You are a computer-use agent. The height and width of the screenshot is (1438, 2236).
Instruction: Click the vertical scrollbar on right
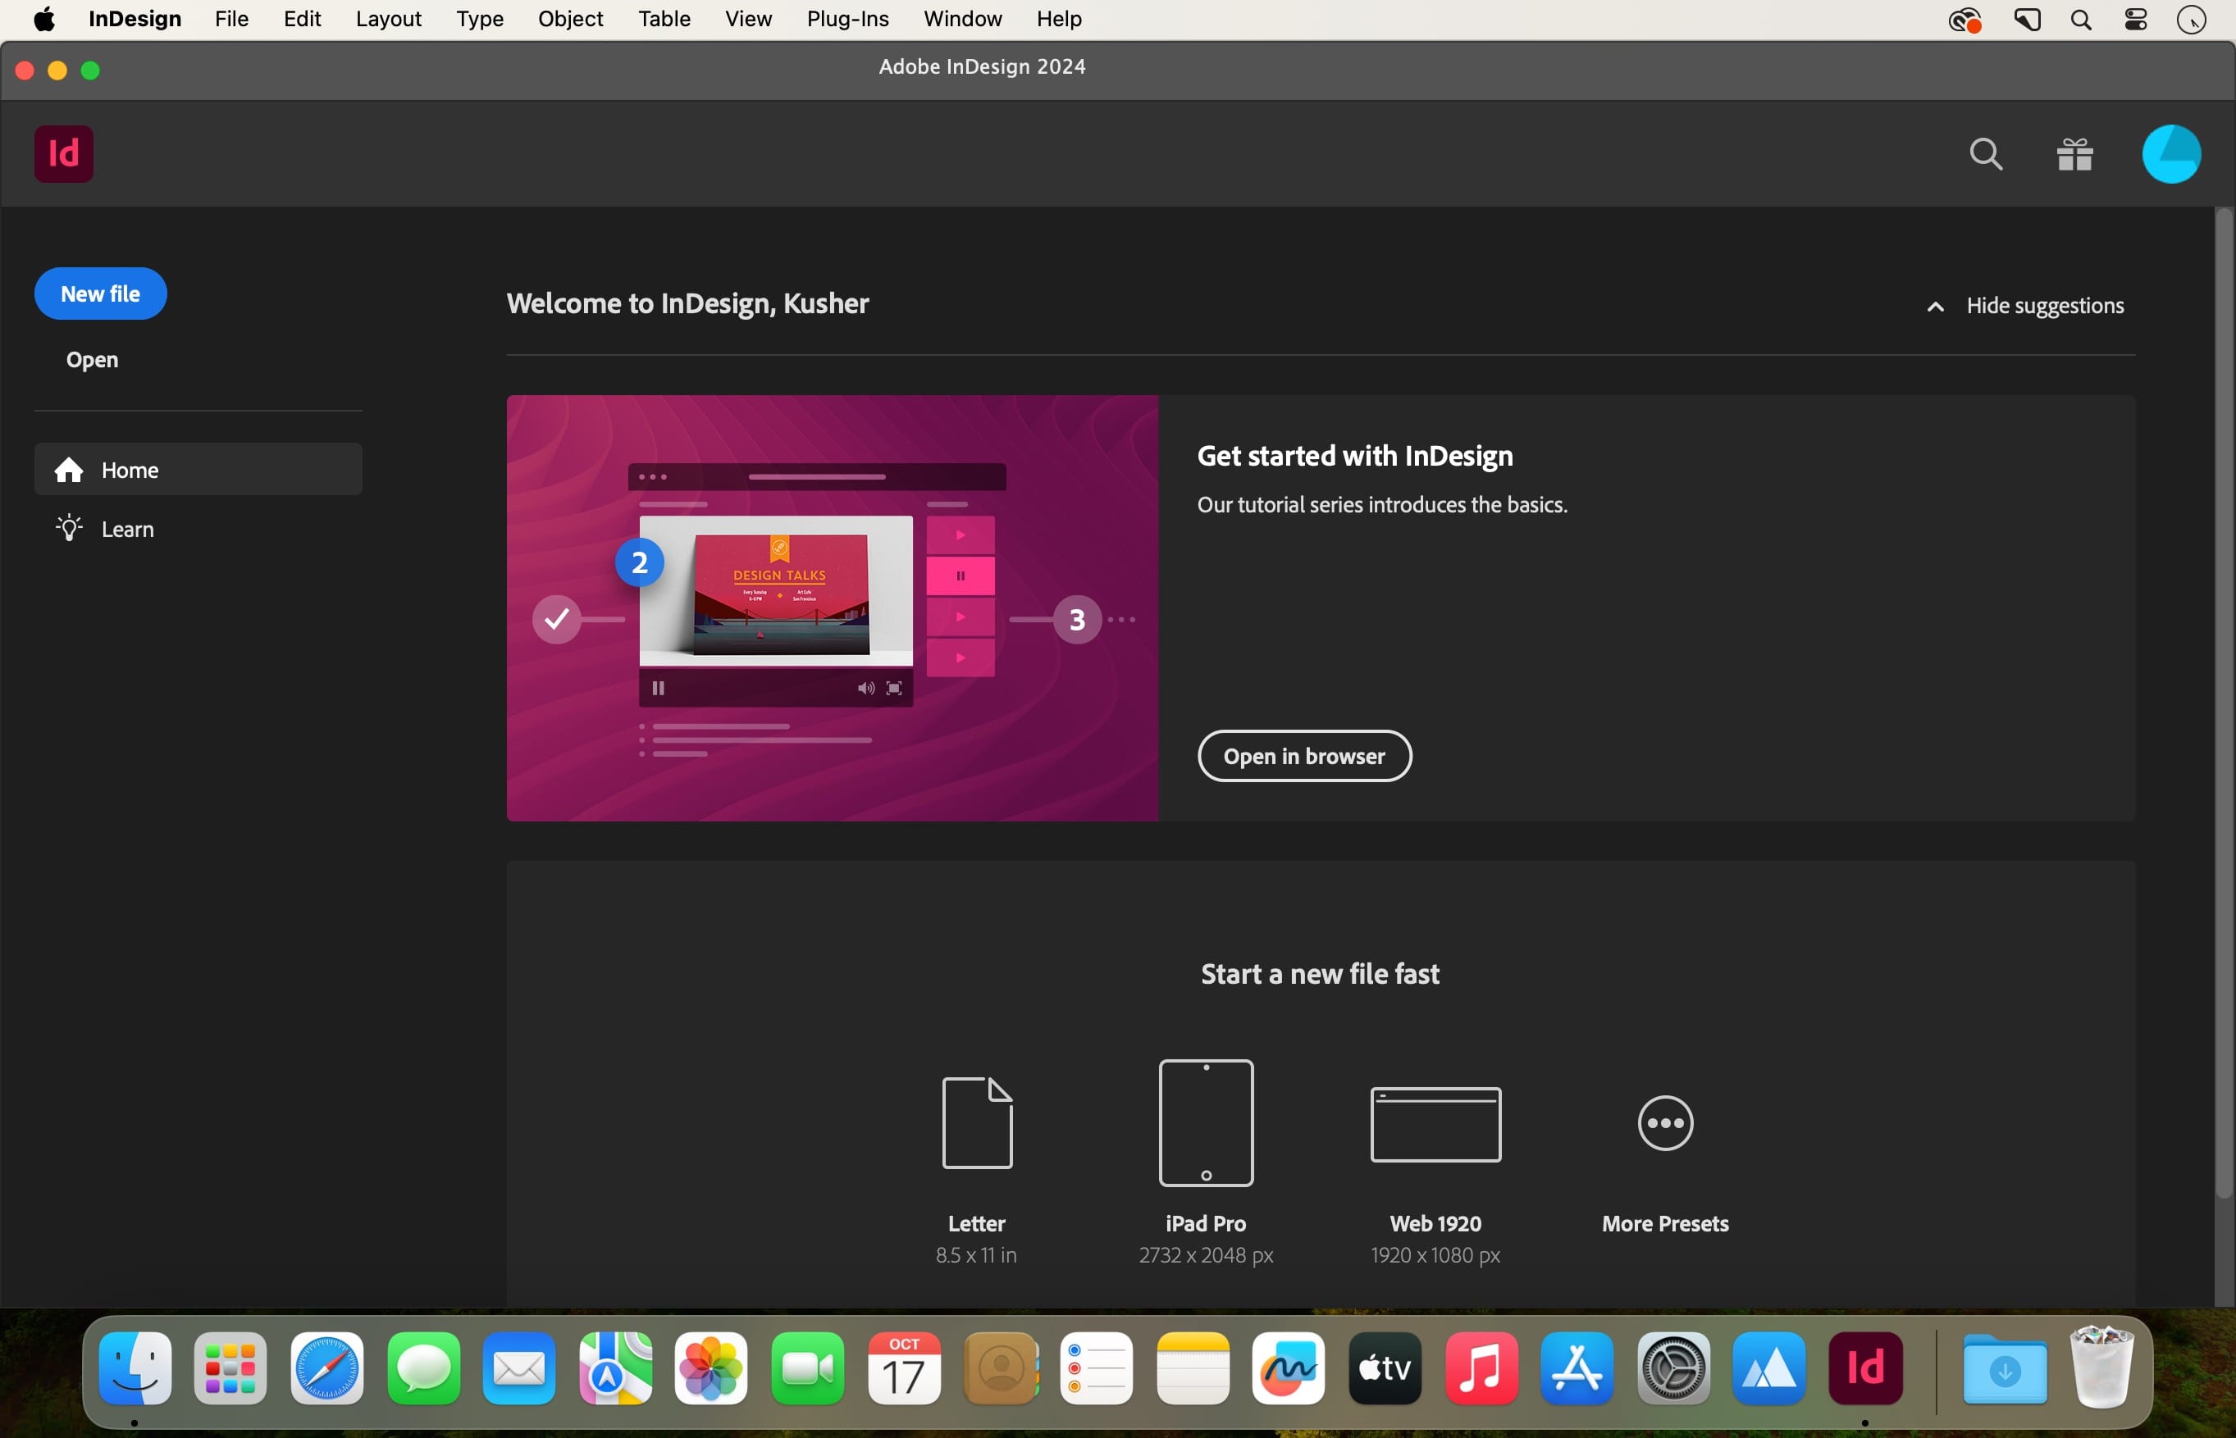(x=2223, y=702)
